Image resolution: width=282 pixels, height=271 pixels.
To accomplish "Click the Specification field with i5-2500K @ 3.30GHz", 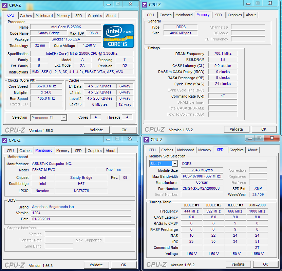I will click(82, 53).
